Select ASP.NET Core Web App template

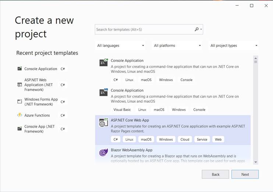(173, 130)
